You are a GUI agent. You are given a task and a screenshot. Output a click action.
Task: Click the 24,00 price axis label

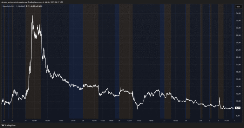(238, 50)
